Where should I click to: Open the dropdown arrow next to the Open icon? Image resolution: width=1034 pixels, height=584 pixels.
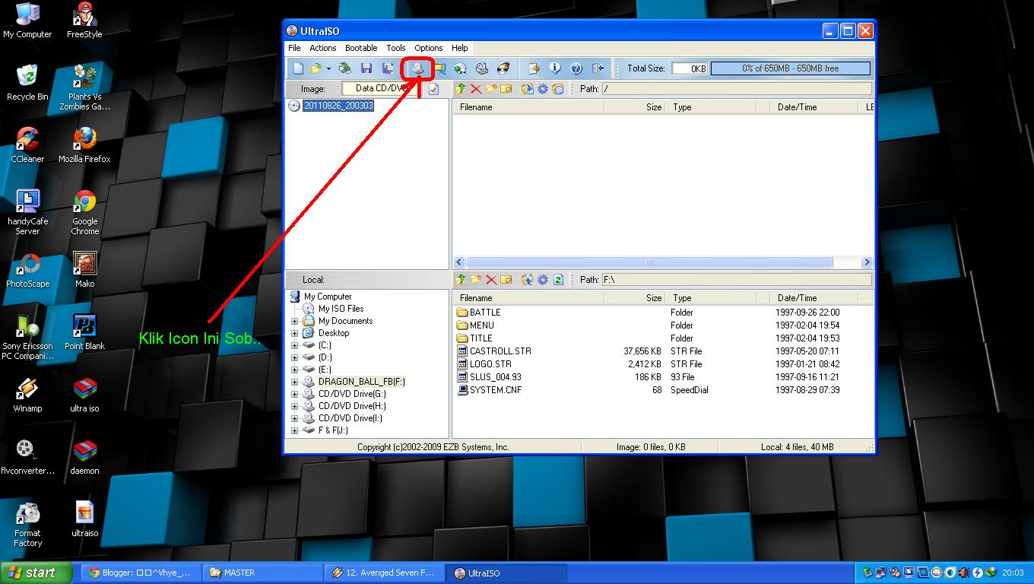click(x=328, y=68)
